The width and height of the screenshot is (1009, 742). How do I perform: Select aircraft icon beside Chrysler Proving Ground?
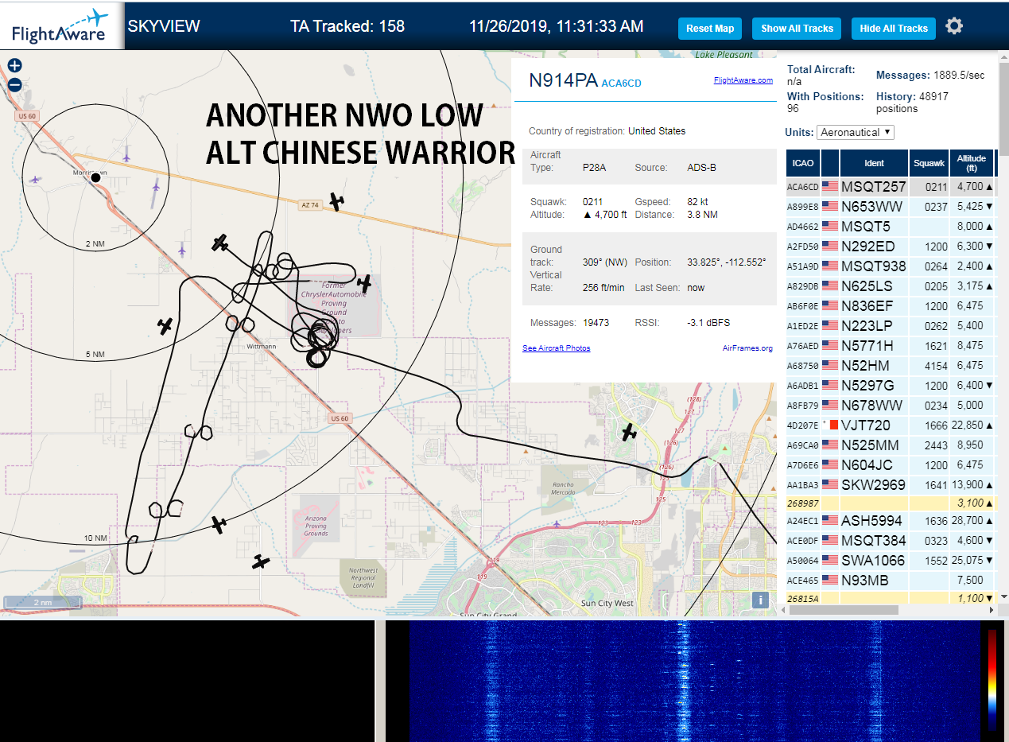pyautogui.click(x=364, y=283)
